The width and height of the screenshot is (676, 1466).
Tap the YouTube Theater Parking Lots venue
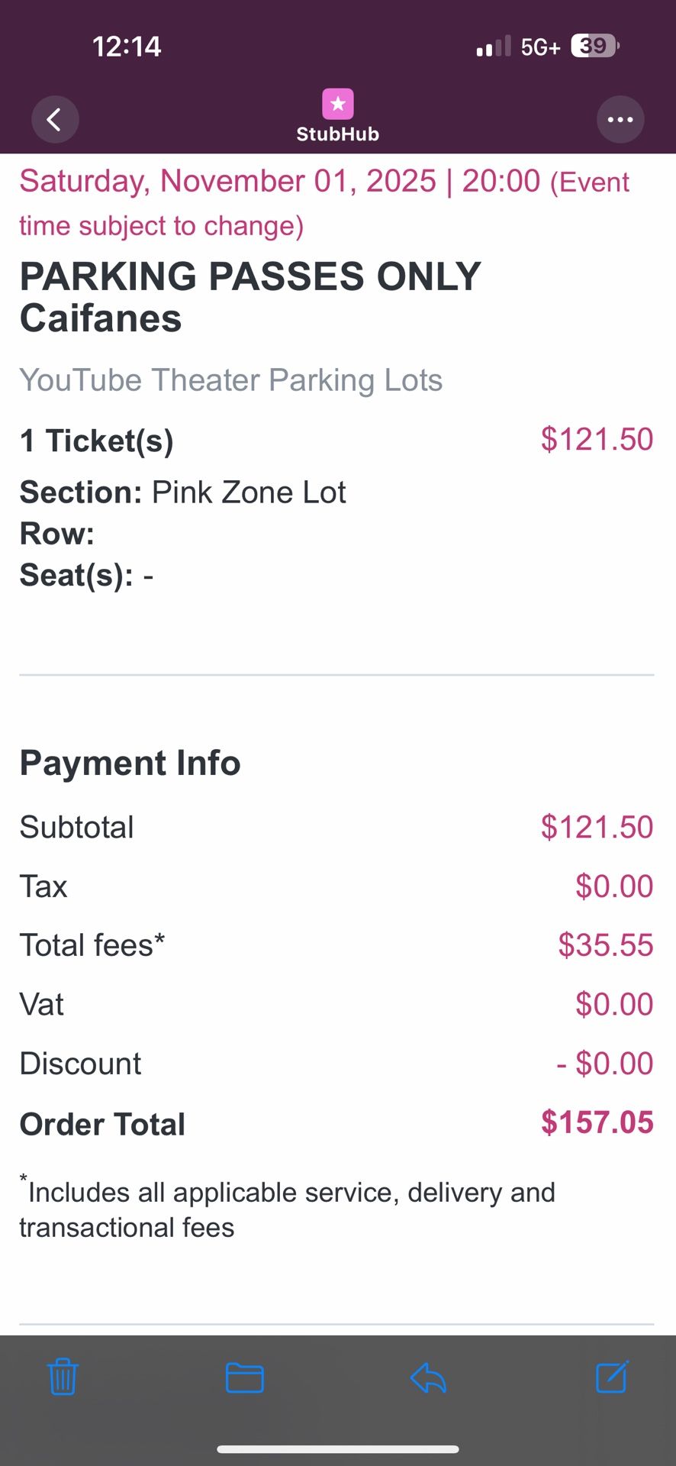(x=230, y=380)
